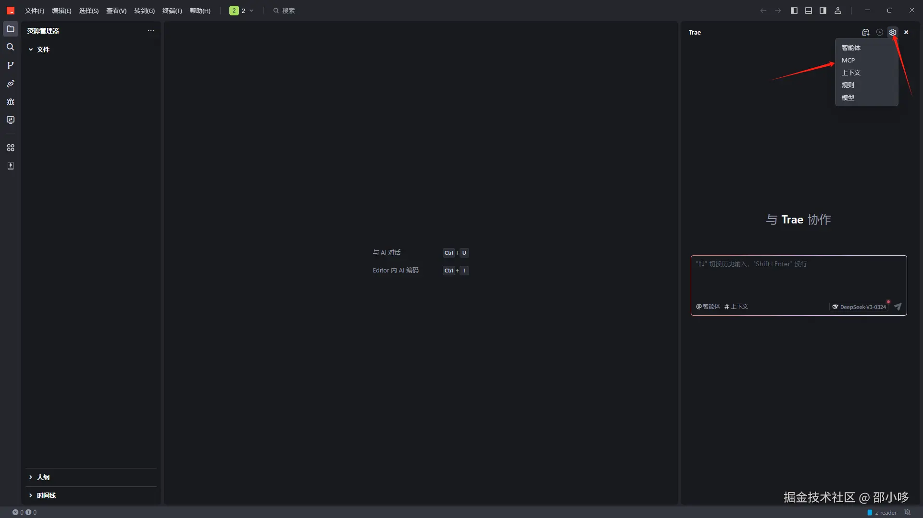Toggle the left primary sidebar layout

point(794,11)
